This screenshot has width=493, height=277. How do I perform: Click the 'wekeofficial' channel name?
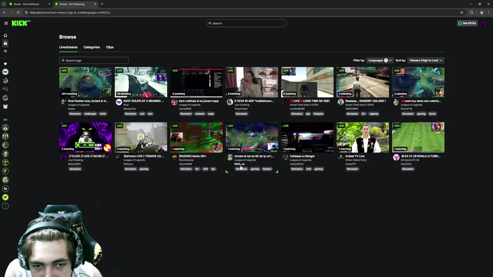coord(297,164)
